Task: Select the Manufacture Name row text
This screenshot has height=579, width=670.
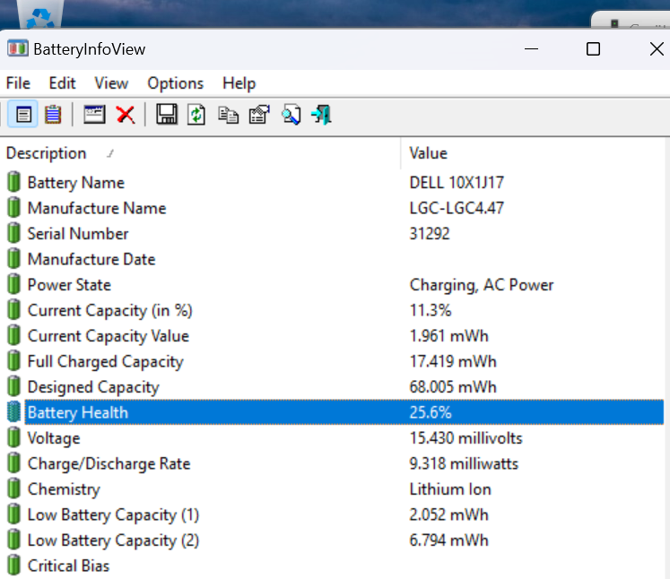Action: (x=97, y=208)
